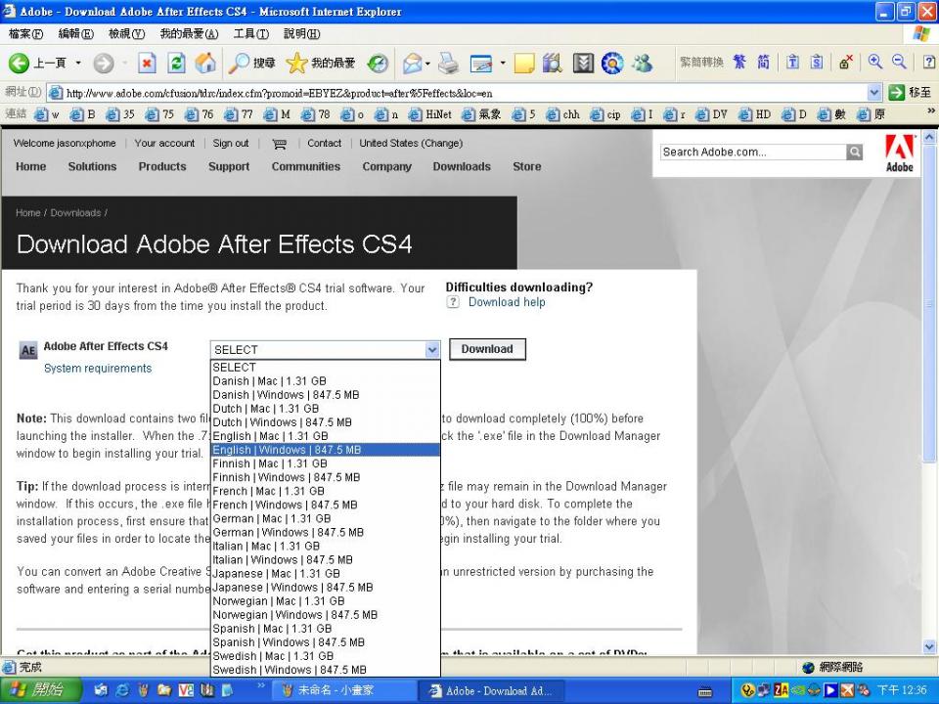This screenshot has height=704, width=939.
Task: Open HiNet link in Links bar
Action: coord(430,114)
